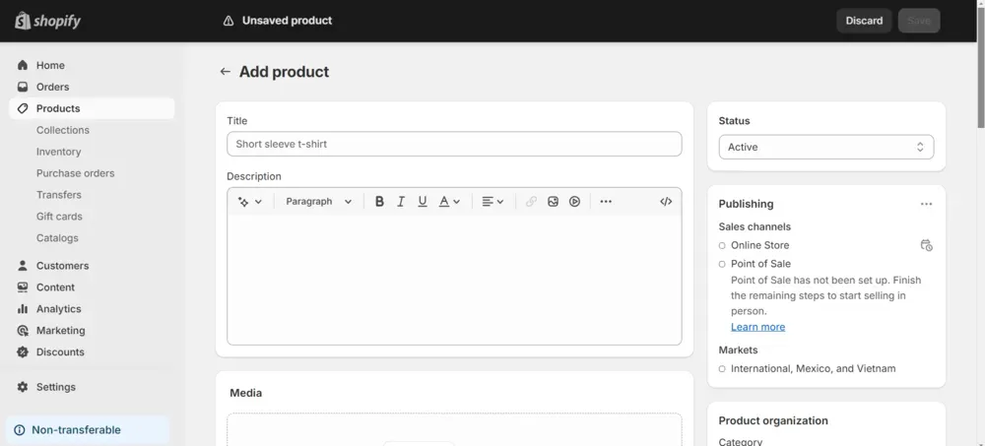Open more formatting options ellipsis
The width and height of the screenshot is (985, 446).
coord(606,202)
